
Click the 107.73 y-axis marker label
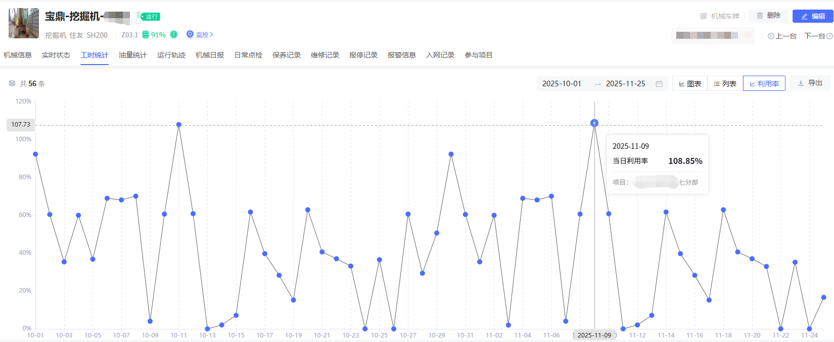pos(21,125)
